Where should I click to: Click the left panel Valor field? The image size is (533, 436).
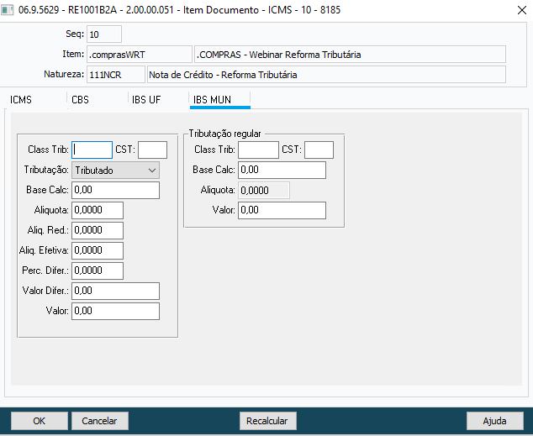115,311
